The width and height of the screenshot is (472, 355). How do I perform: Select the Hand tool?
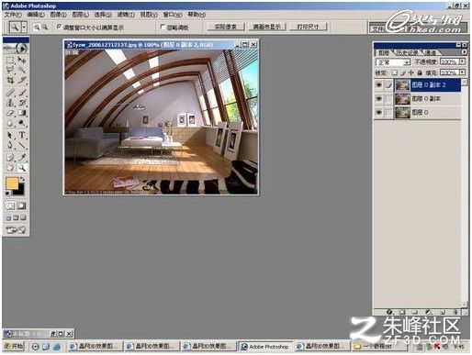[x=10, y=168]
